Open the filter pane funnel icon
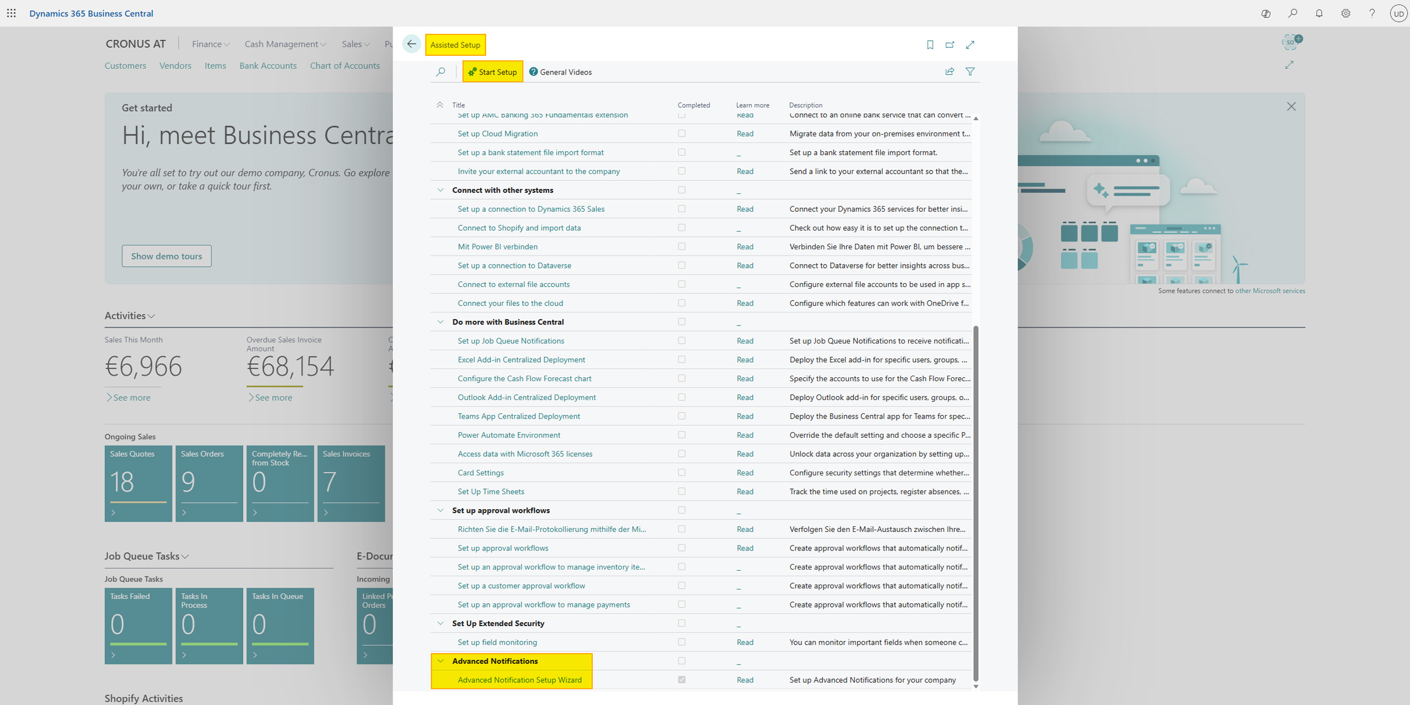Image resolution: width=1410 pixels, height=705 pixels. pyautogui.click(x=970, y=72)
